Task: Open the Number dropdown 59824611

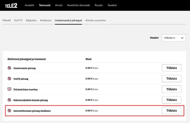Action: tap(174, 38)
